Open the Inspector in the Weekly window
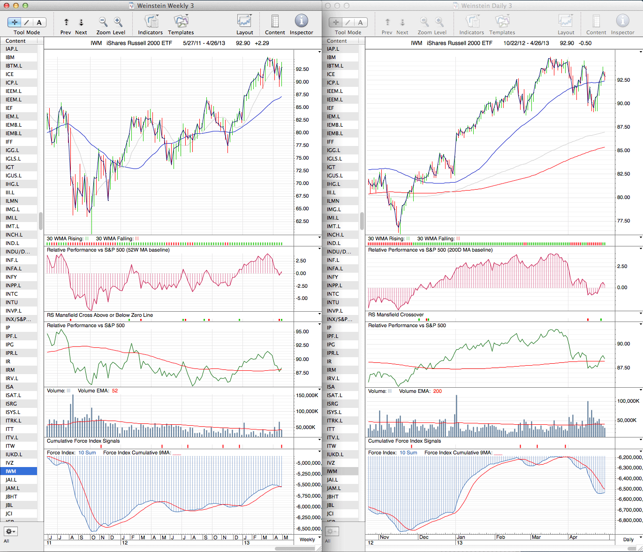 click(301, 22)
